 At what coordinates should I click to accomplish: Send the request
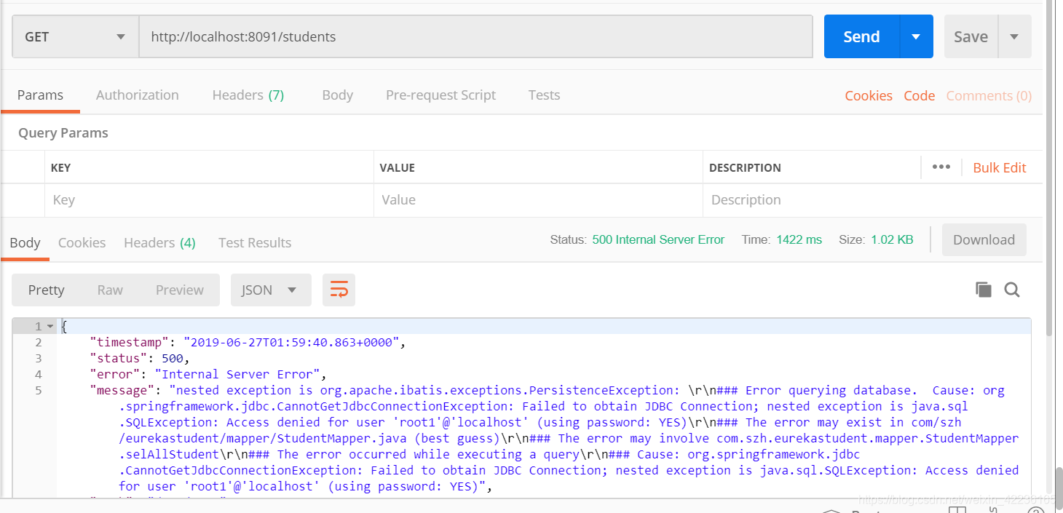click(862, 36)
